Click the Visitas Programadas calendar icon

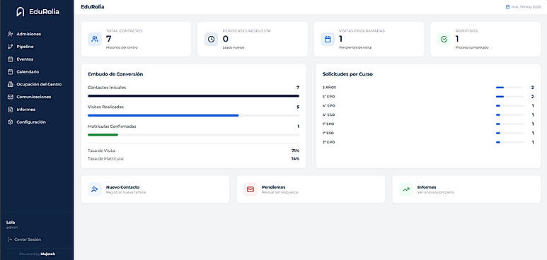point(328,40)
